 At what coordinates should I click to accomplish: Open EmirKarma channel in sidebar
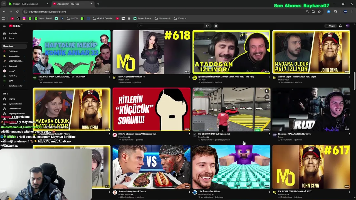[x=13, y=51]
